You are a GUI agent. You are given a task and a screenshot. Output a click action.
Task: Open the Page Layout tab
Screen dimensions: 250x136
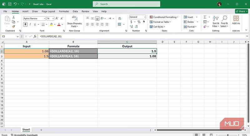tap(48, 11)
